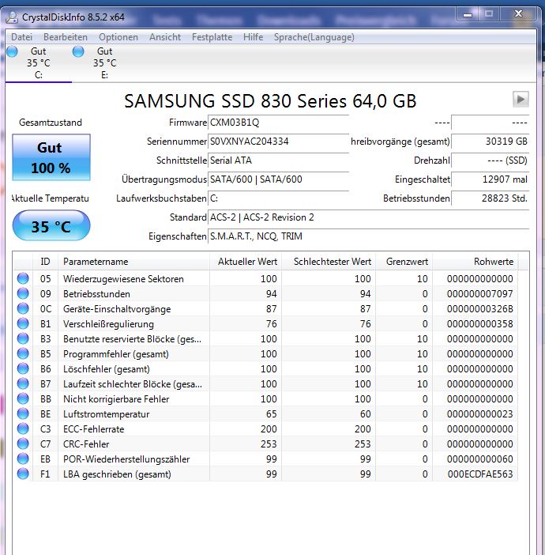Click Eingeschaltet value 12907 mal
Screen dimensions: 545x555
tap(490, 179)
